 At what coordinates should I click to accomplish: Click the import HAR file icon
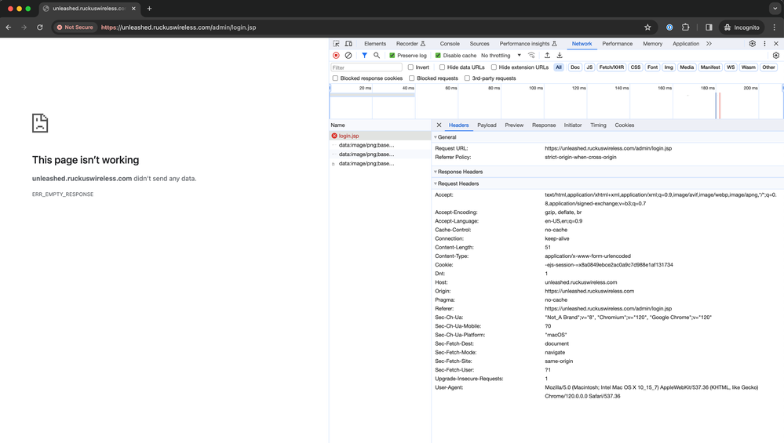point(547,56)
